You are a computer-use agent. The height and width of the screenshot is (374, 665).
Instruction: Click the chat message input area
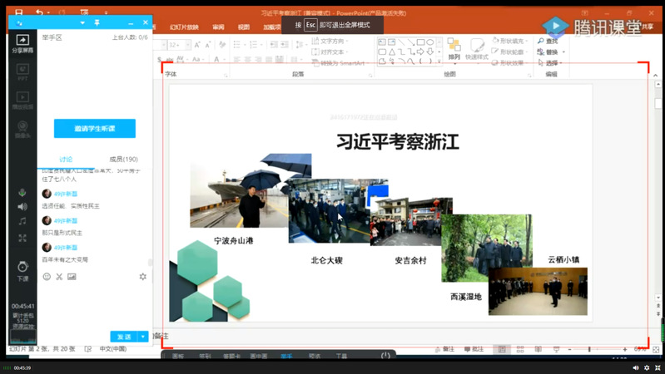pyautogui.click(x=95, y=306)
